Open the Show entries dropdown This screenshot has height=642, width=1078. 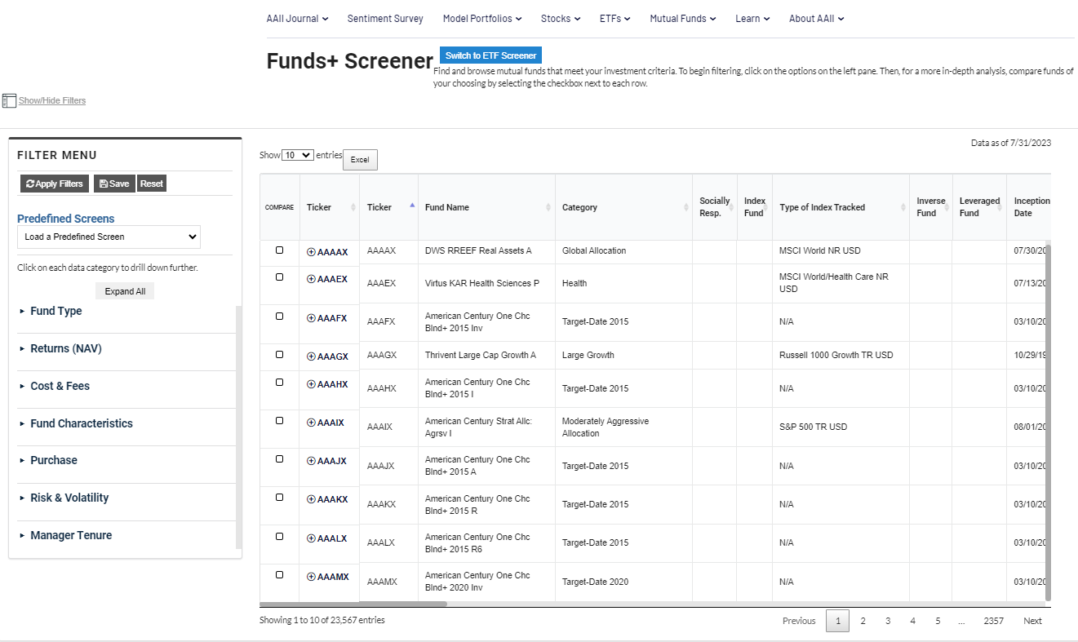pyautogui.click(x=297, y=154)
